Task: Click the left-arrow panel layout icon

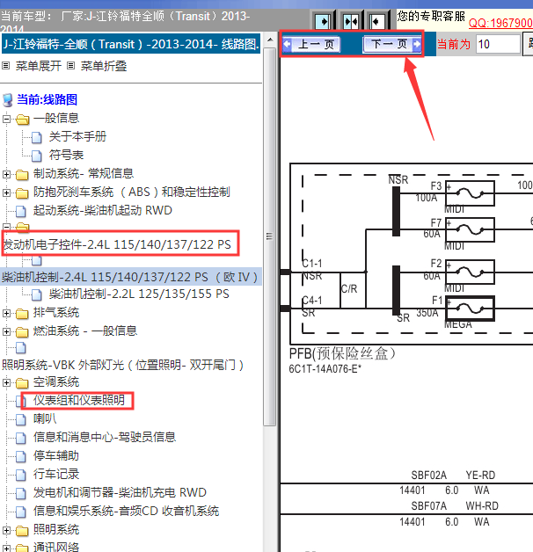Action: [377, 22]
